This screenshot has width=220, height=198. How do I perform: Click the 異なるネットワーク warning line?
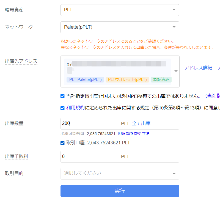coord(137,47)
